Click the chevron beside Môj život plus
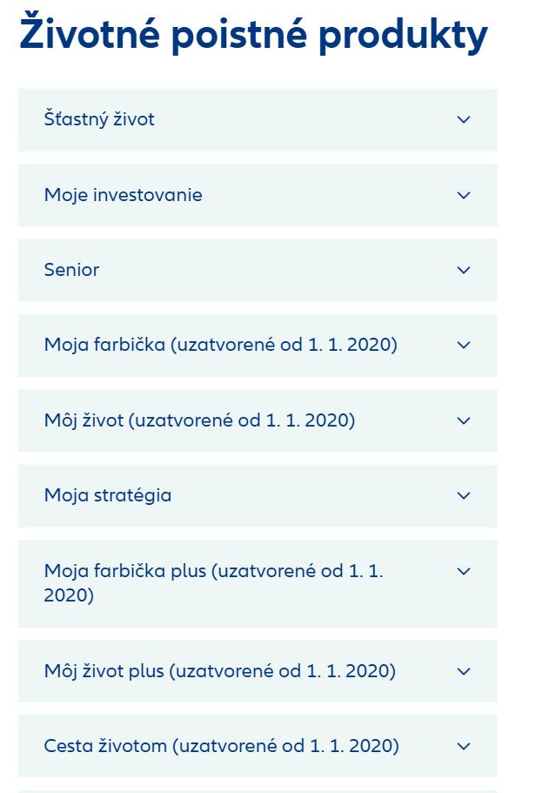The width and height of the screenshot is (542, 793). pos(464,671)
